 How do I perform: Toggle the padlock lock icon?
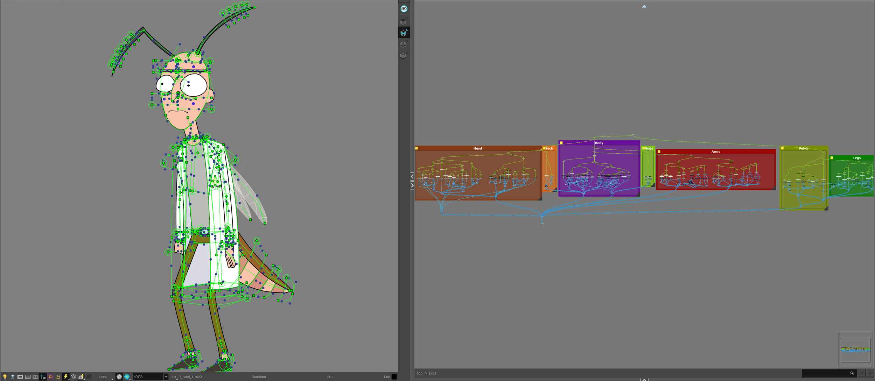tap(58, 377)
